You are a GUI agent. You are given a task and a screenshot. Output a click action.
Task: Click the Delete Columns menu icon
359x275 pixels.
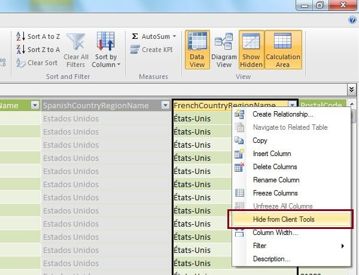coord(239,167)
